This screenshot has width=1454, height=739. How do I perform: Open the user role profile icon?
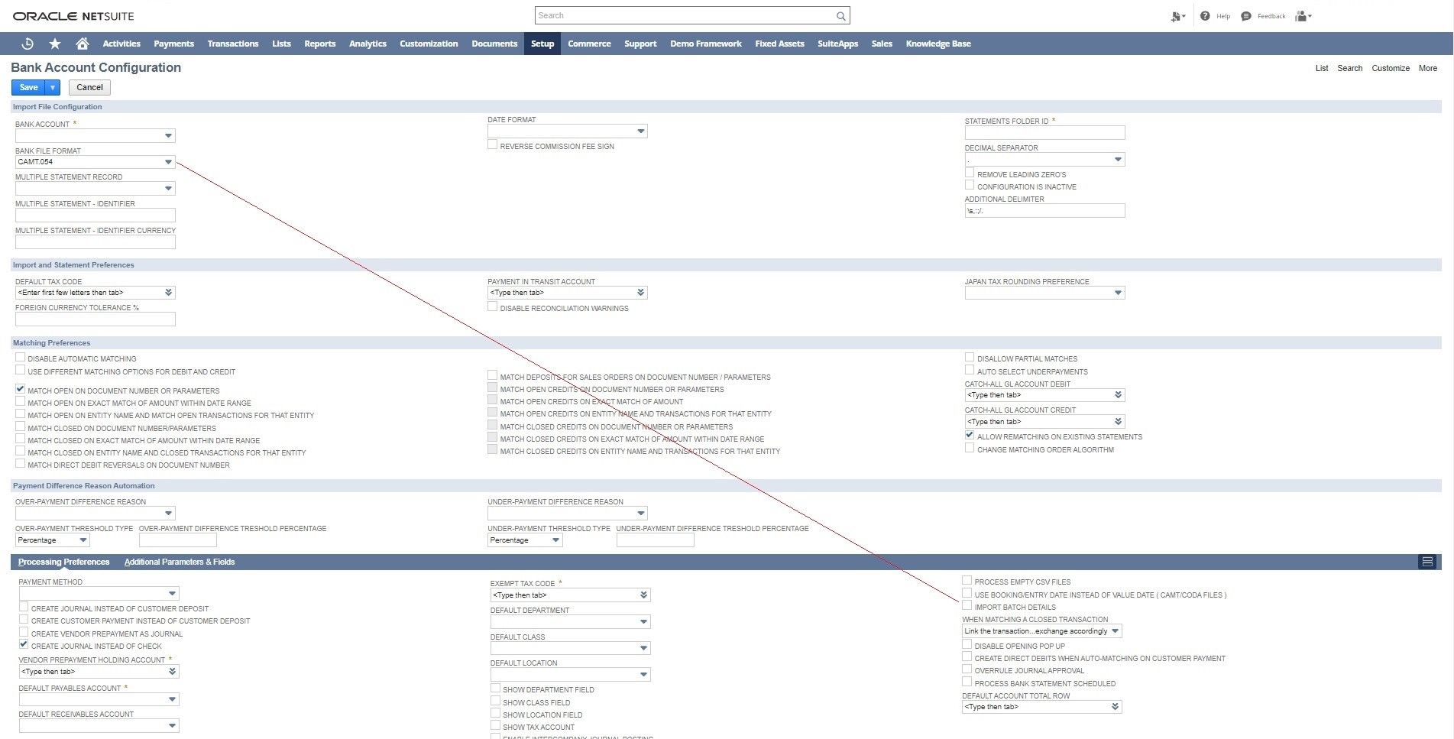pos(1303,16)
